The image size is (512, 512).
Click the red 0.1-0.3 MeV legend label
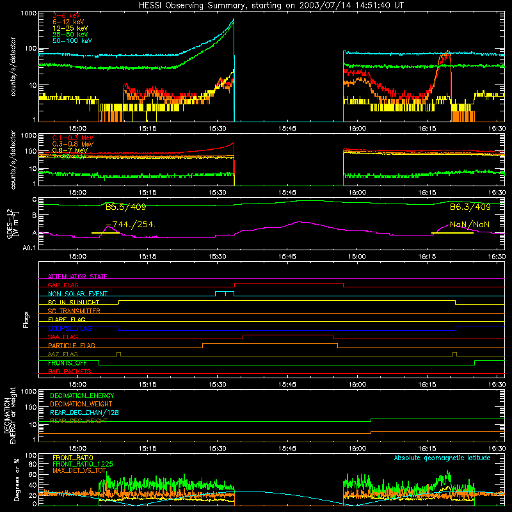click(73, 138)
